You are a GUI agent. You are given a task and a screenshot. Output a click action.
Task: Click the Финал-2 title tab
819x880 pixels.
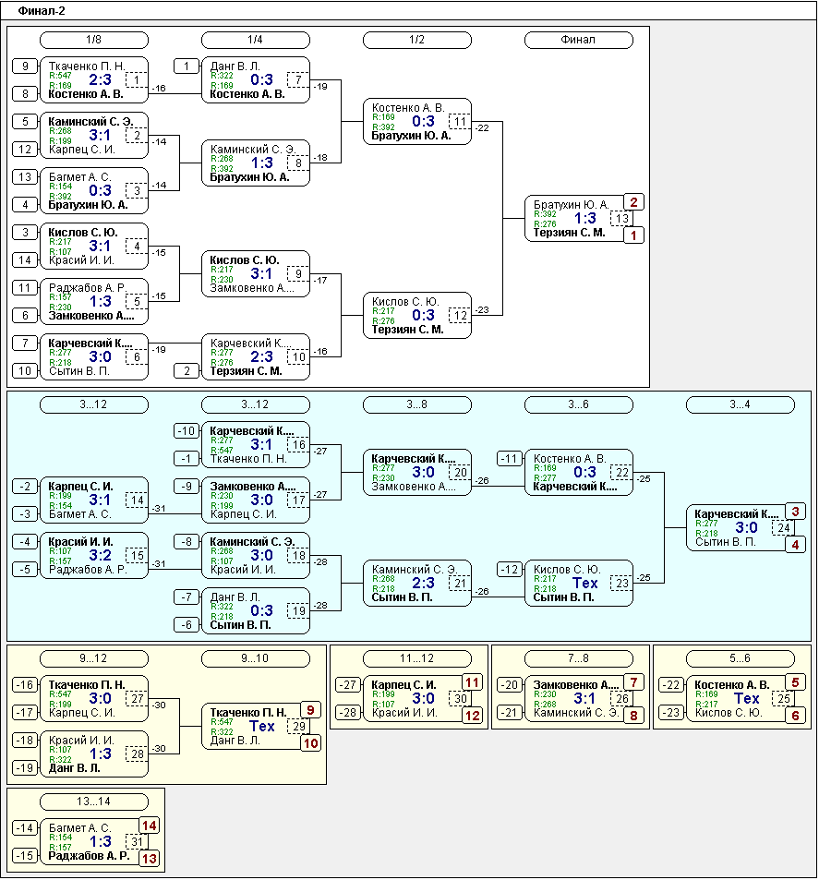(x=42, y=10)
